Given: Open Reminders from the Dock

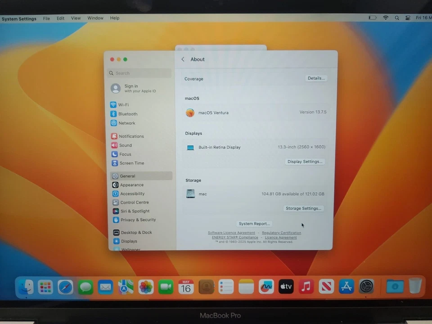Looking at the screenshot, I should point(226,287).
